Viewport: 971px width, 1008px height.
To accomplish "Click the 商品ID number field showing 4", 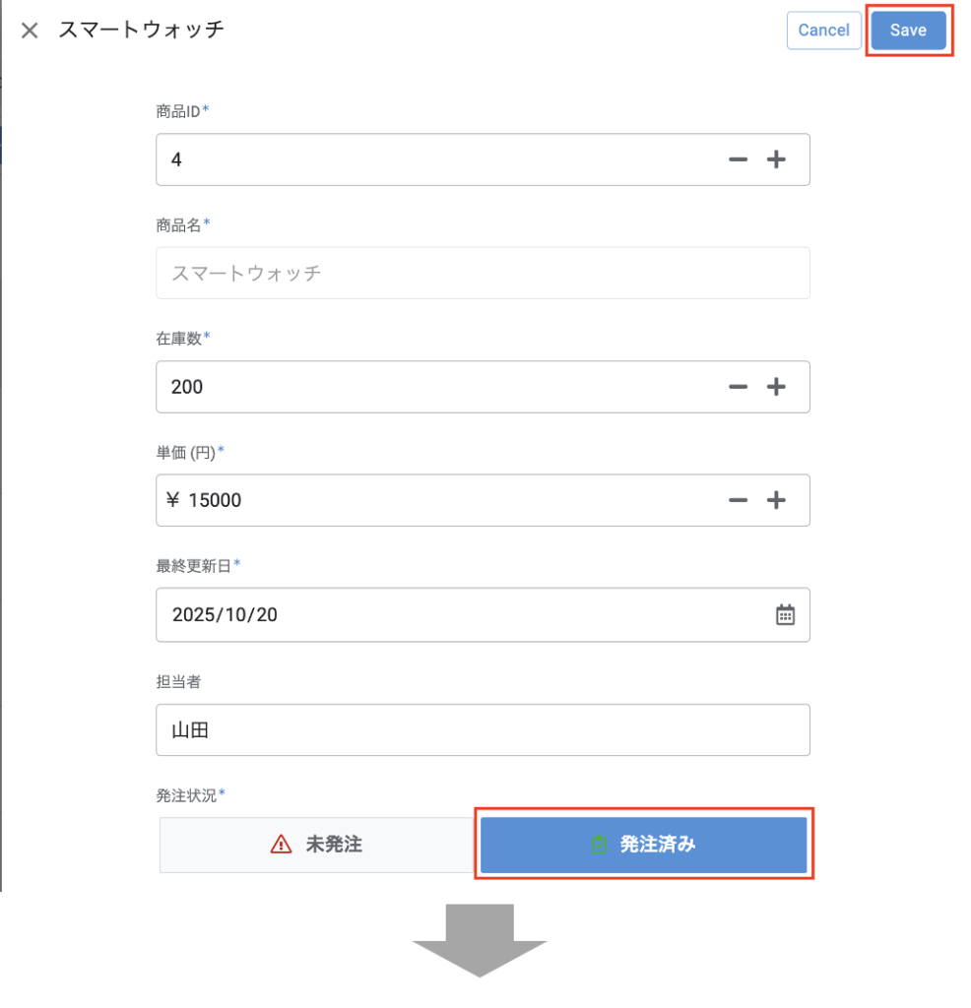I will [x=433, y=159].
